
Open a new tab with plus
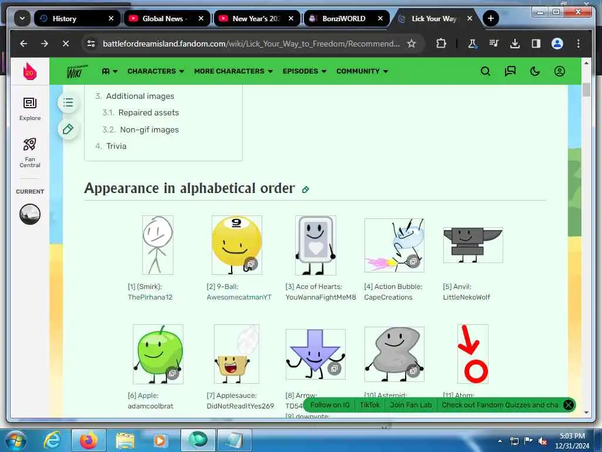point(491,18)
